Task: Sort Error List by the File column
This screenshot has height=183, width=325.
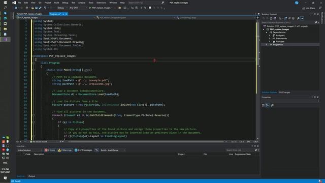Action: (x=205, y=154)
